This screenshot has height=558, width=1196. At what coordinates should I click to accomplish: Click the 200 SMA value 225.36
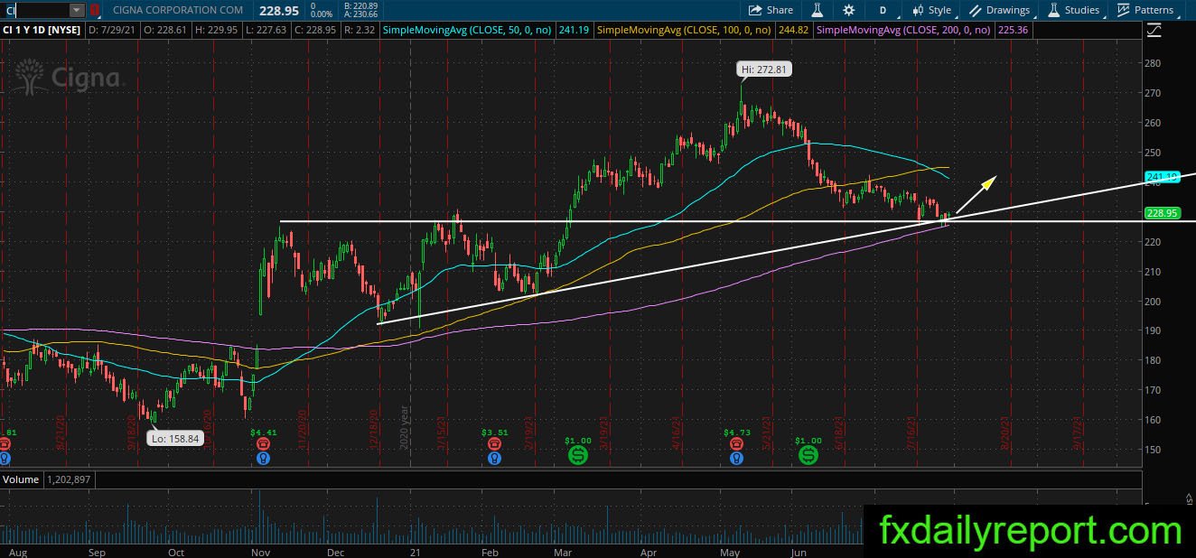(1011, 30)
